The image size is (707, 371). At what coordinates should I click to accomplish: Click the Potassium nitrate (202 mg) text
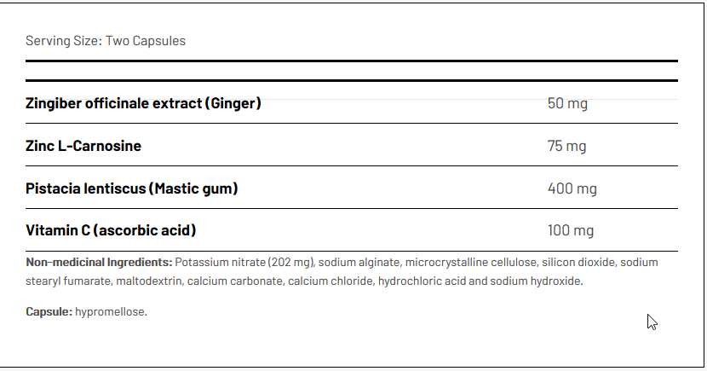243,263
